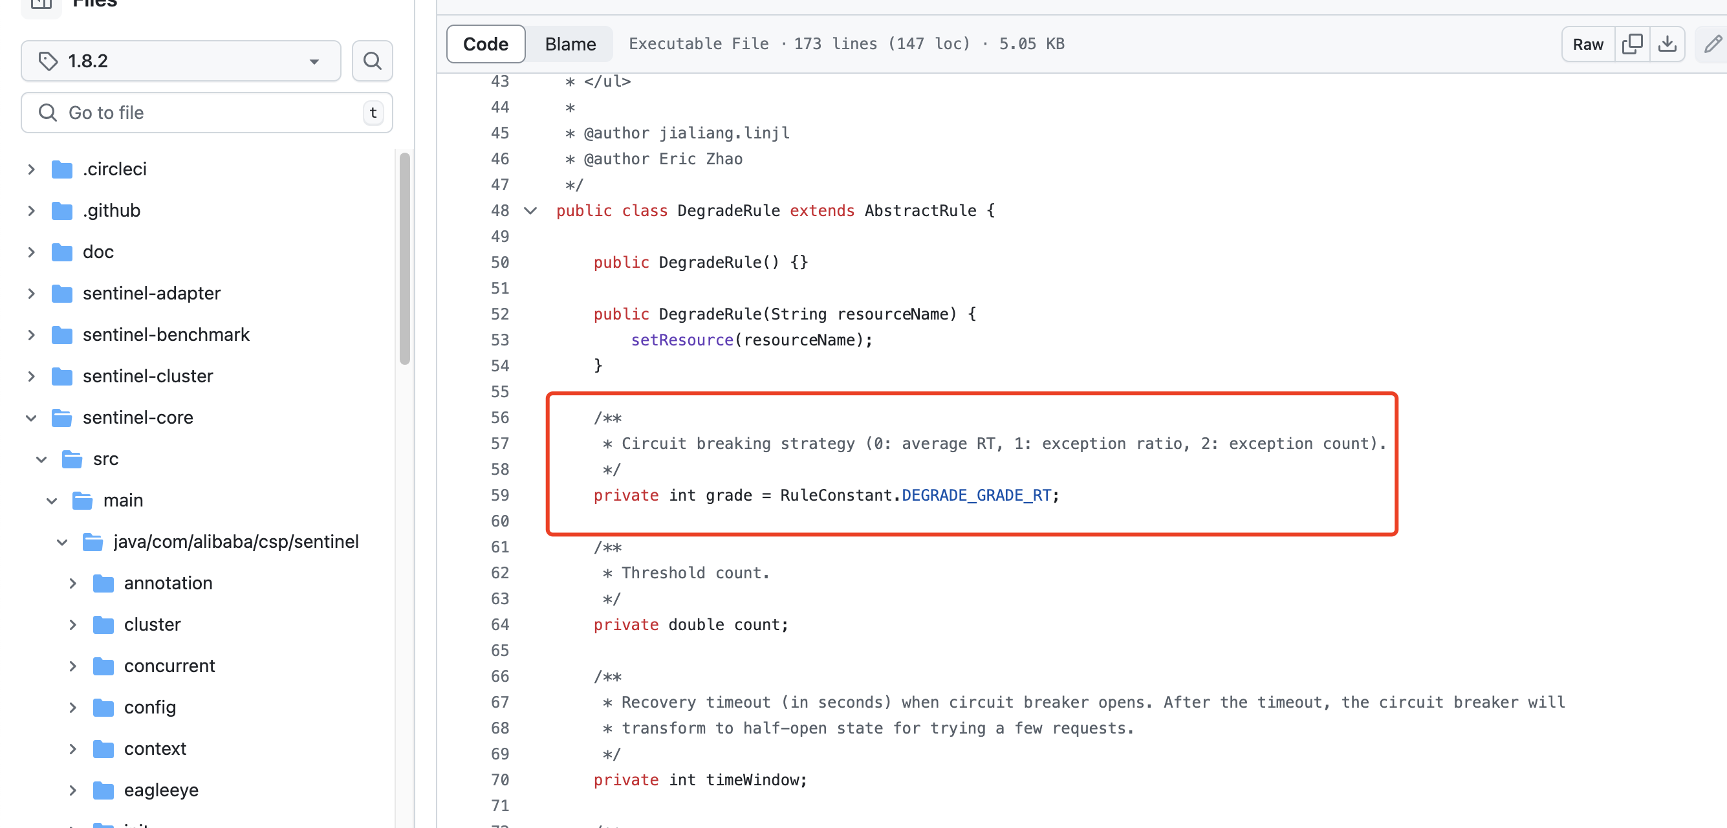Image resolution: width=1727 pixels, height=828 pixels.
Task: Expand the annotation folder chevron
Action: coord(72,583)
